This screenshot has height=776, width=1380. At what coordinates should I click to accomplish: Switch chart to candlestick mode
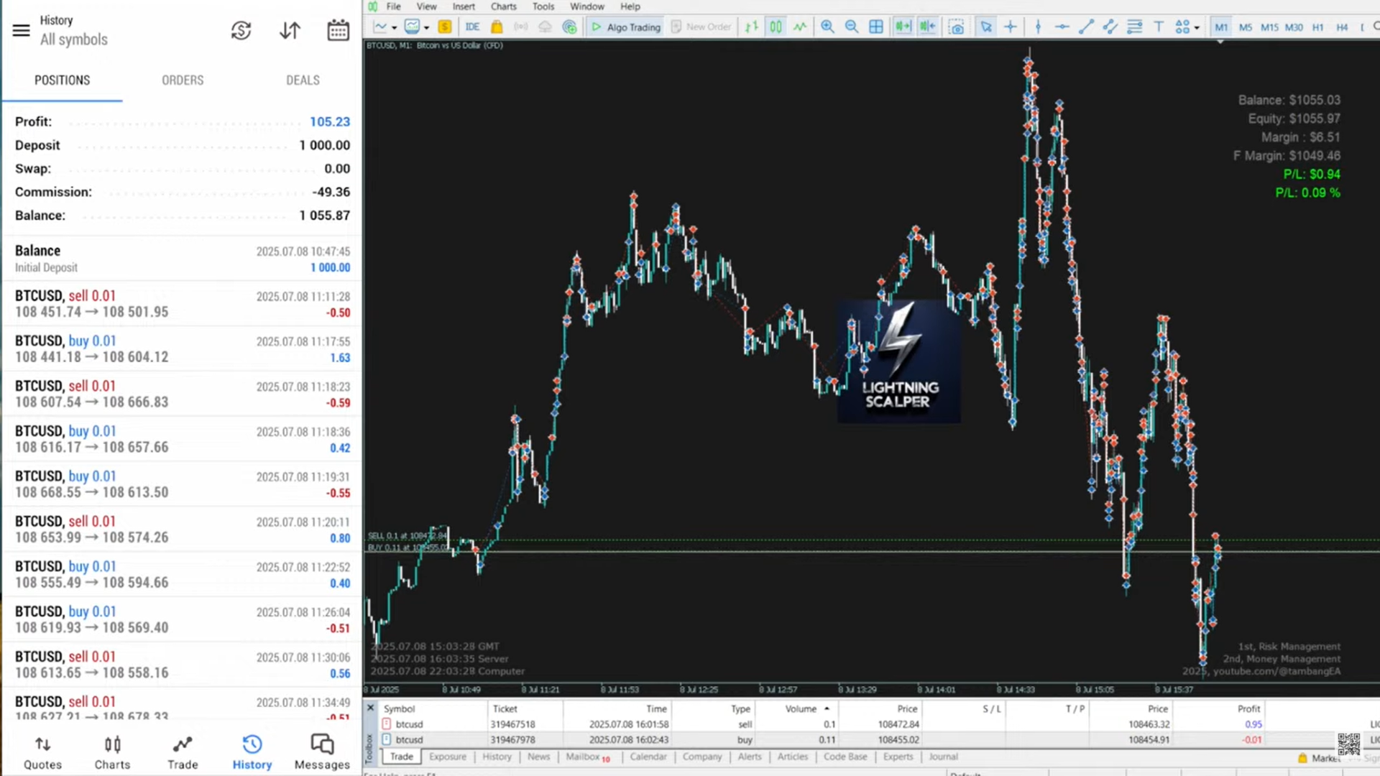pyautogui.click(x=775, y=27)
